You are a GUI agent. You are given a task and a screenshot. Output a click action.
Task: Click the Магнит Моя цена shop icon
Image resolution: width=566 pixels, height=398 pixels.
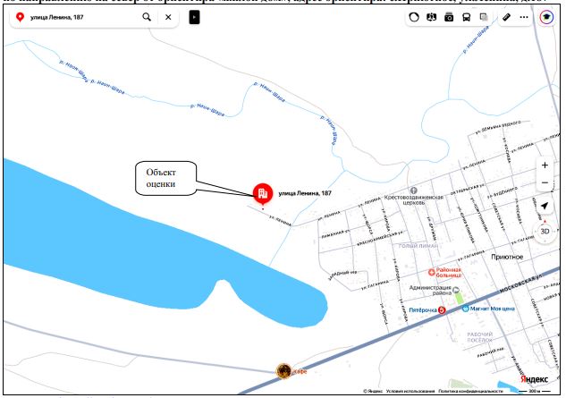(465, 309)
